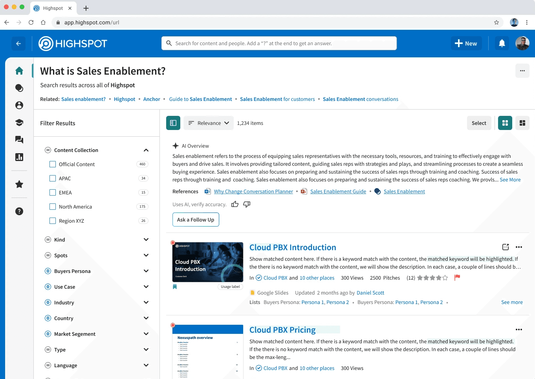This screenshot has width=535, height=379.
Task: Expand the Market Segement filter
Action: (146, 334)
